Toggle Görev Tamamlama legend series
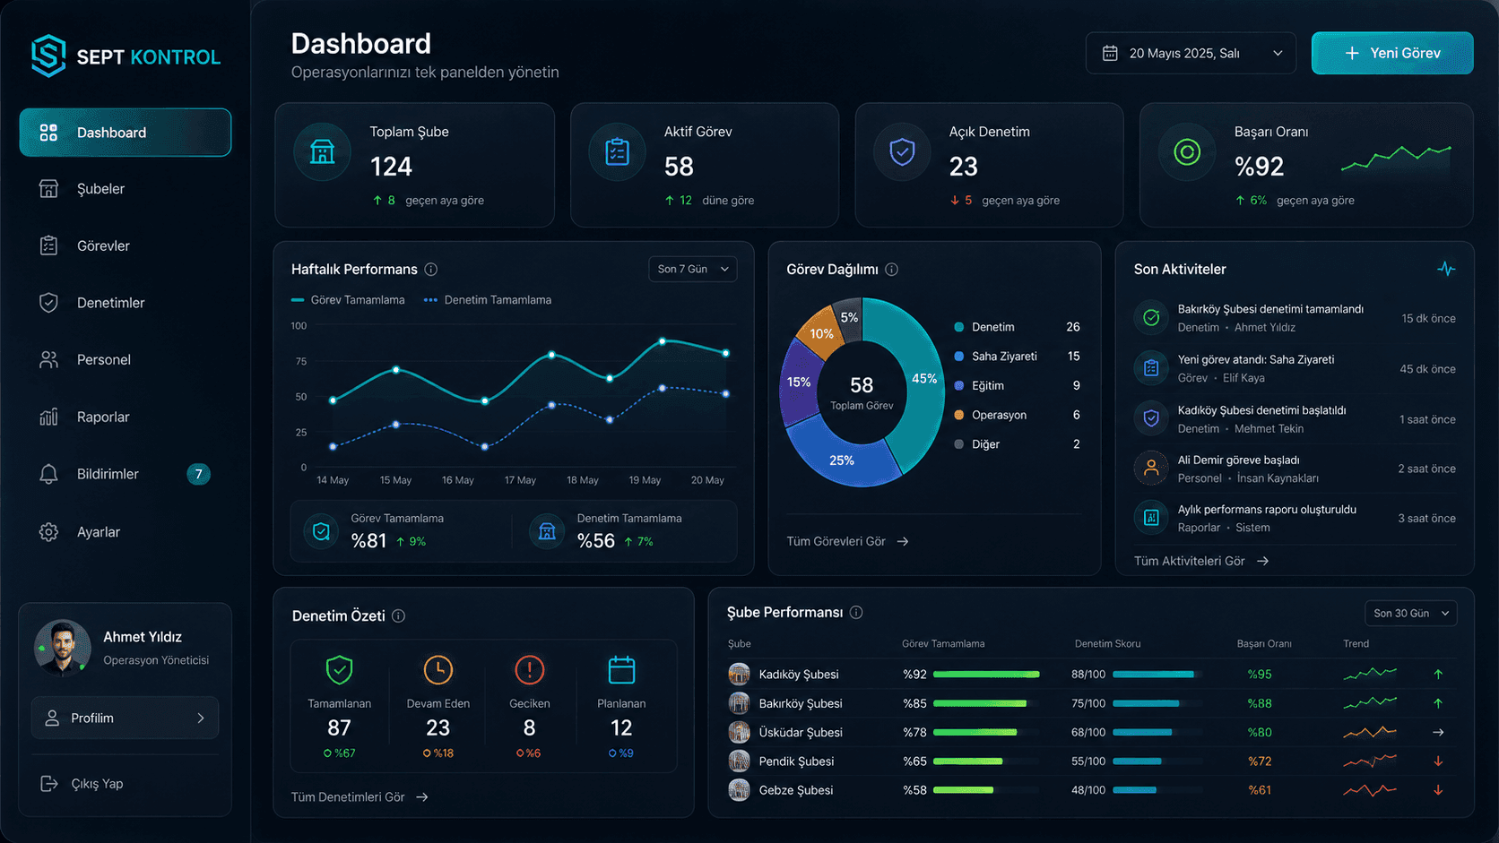This screenshot has height=843, width=1499. point(348,300)
